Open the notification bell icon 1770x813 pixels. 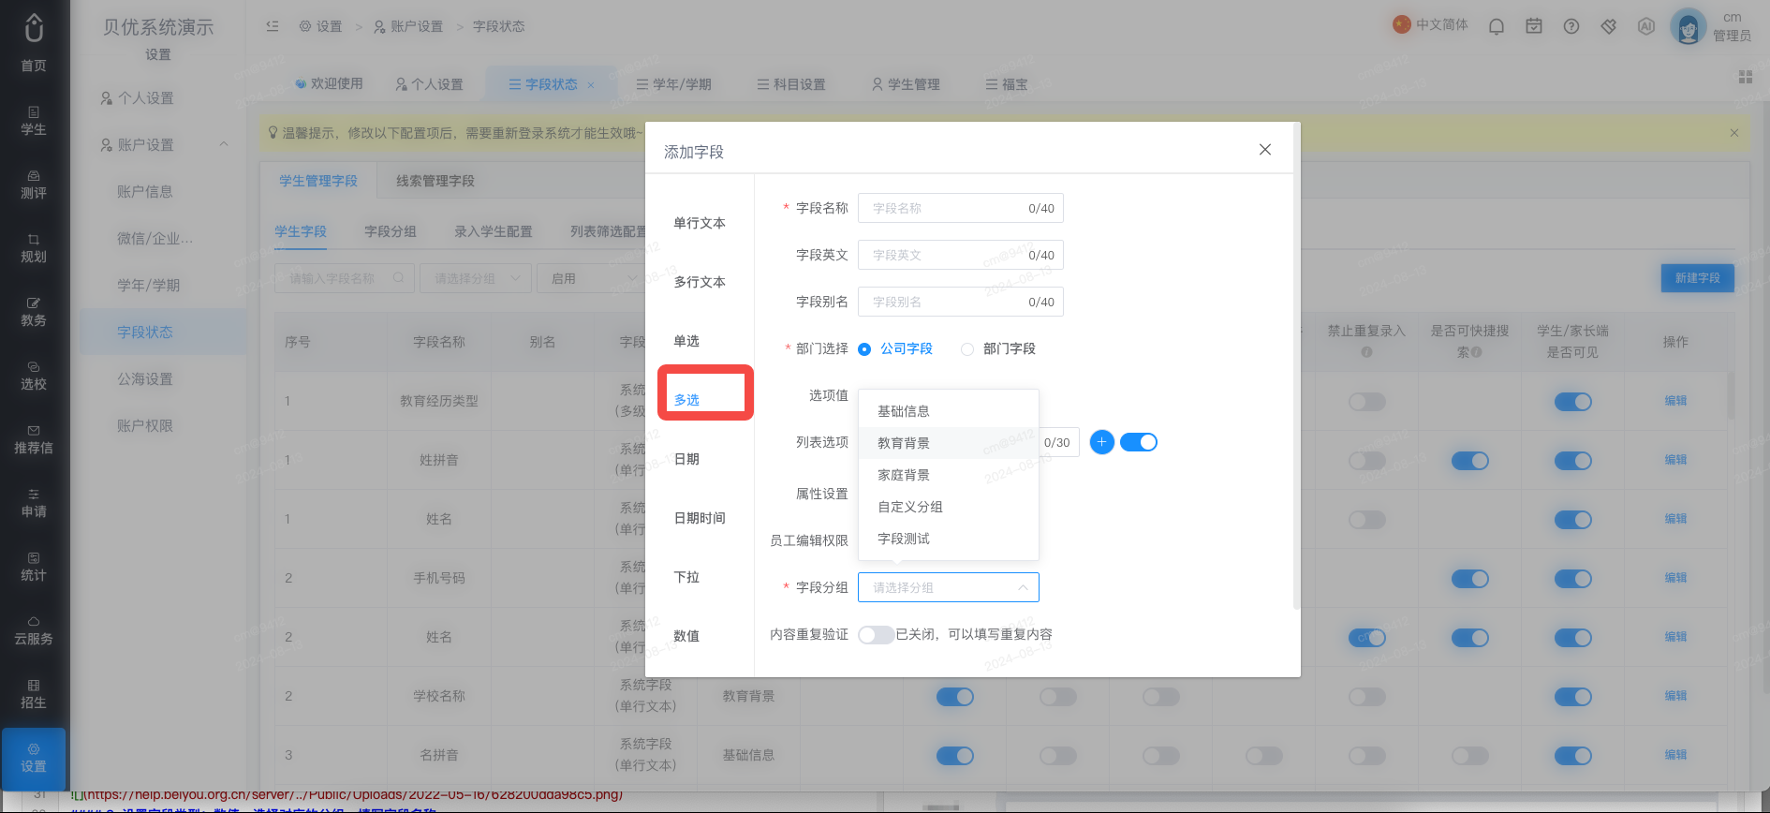1497,26
